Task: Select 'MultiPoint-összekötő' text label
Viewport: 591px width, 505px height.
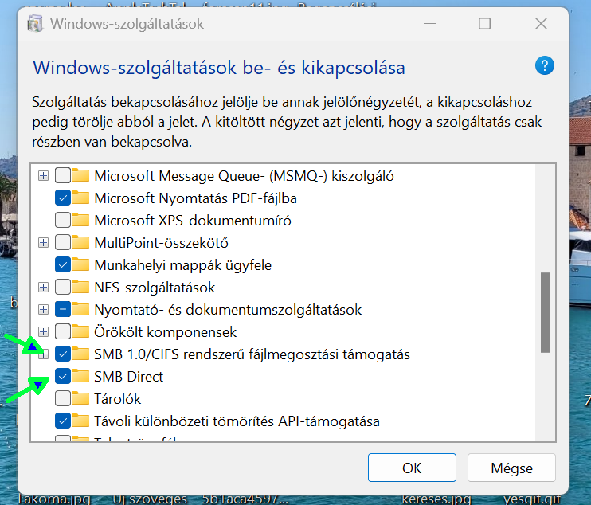Action: [162, 243]
